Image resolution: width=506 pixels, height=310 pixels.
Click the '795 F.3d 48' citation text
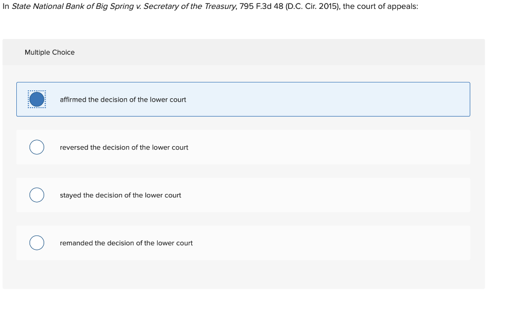coord(262,7)
